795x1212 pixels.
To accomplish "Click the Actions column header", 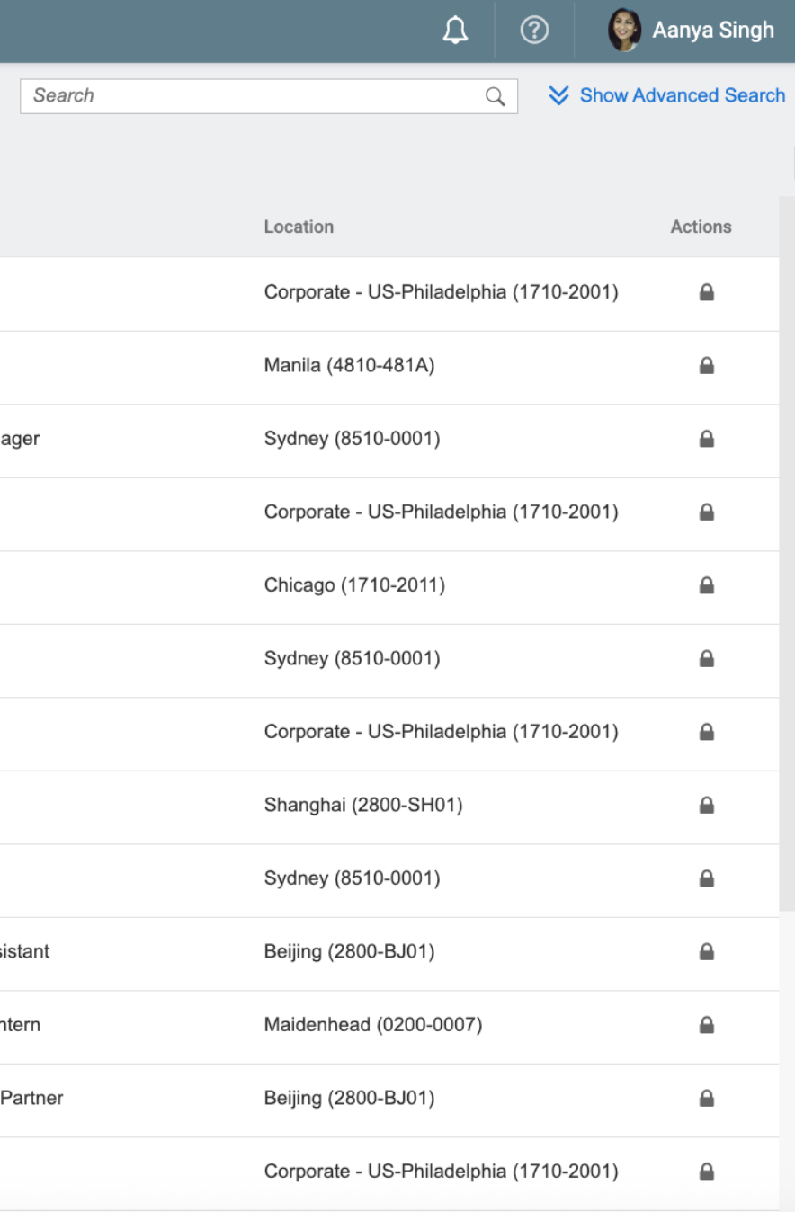I will [x=701, y=227].
